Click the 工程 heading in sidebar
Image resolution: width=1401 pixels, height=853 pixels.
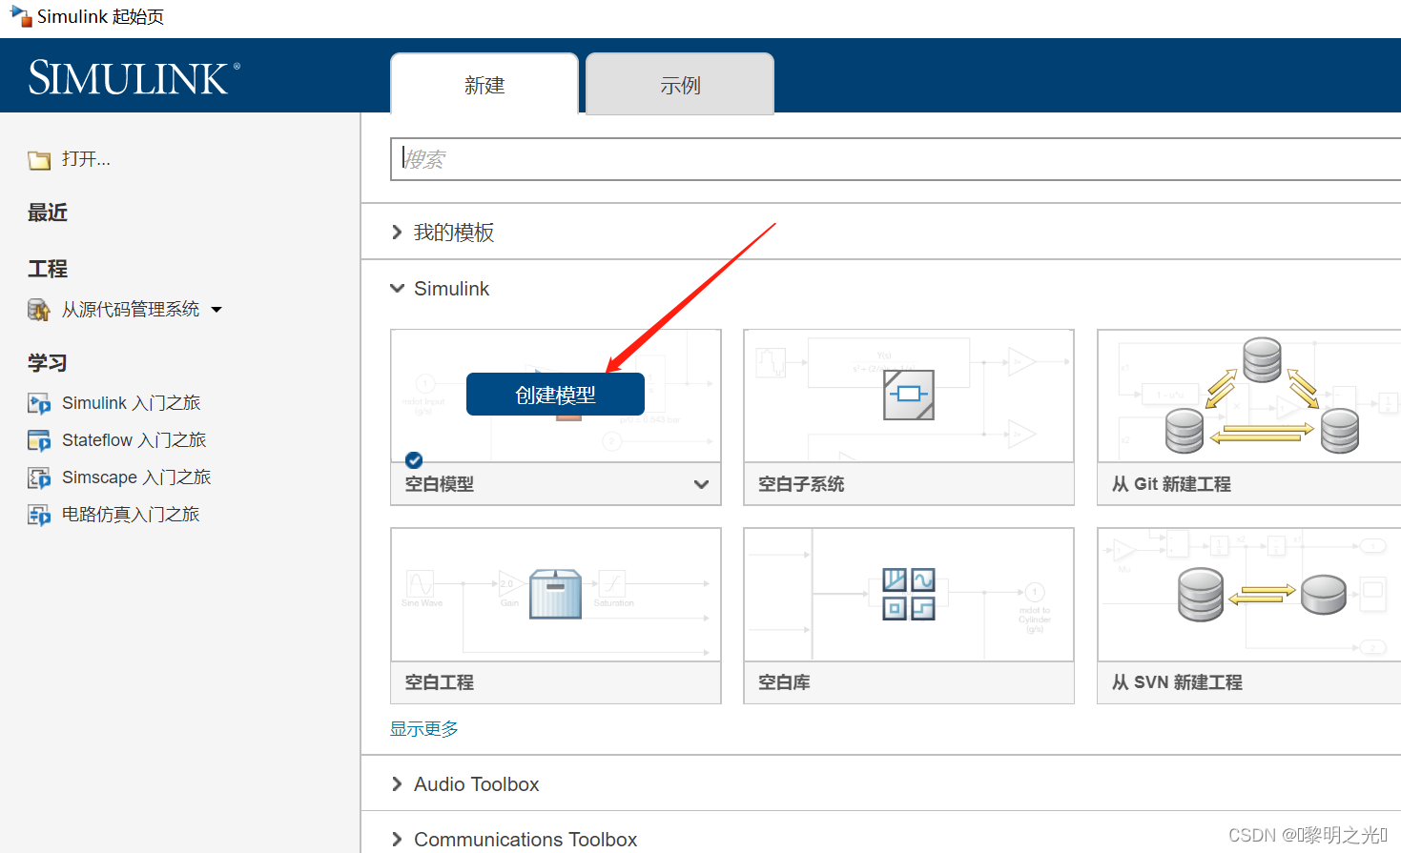(48, 269)
